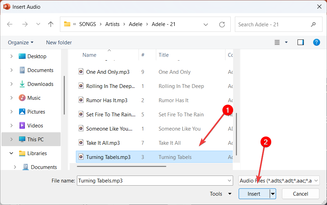Open Libraries in navigation pane

(33, 153)
